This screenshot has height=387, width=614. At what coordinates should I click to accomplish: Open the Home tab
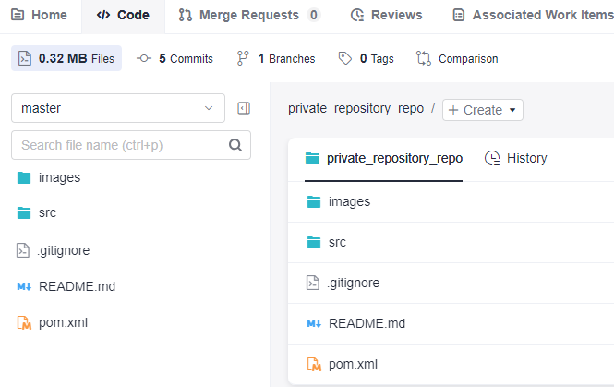[39, 15]
